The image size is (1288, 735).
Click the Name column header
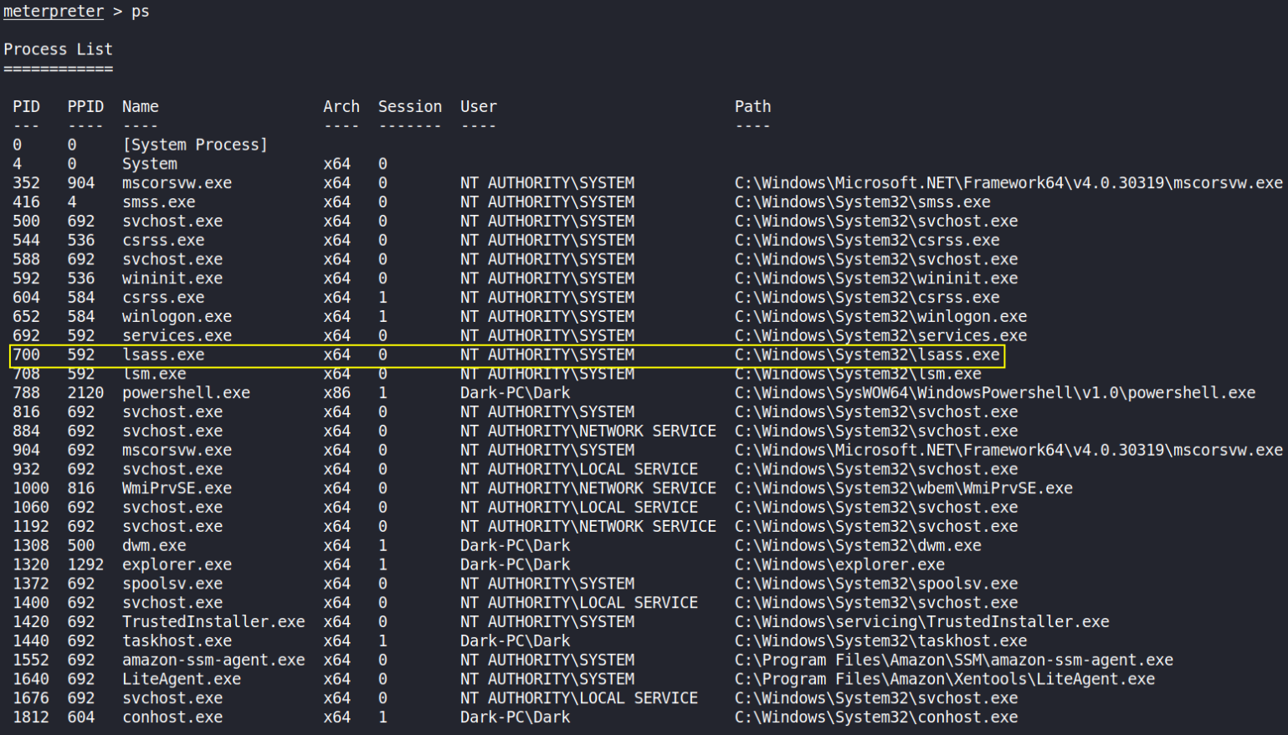pos(140,106)
